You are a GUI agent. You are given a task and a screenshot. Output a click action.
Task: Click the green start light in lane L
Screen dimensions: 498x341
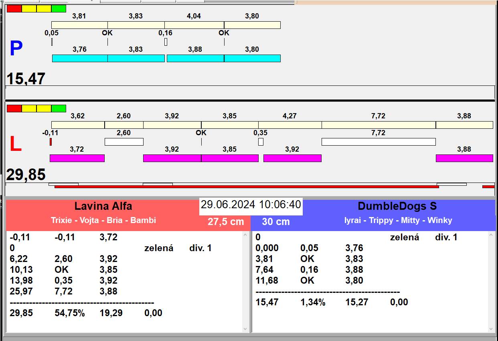[x=59, y=108]
